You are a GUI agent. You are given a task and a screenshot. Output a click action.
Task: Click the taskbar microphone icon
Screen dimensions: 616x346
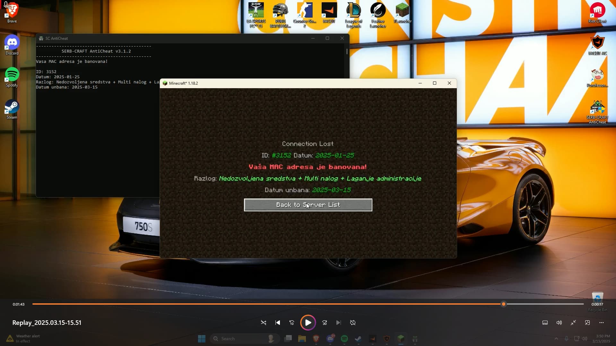pos(567,339)
